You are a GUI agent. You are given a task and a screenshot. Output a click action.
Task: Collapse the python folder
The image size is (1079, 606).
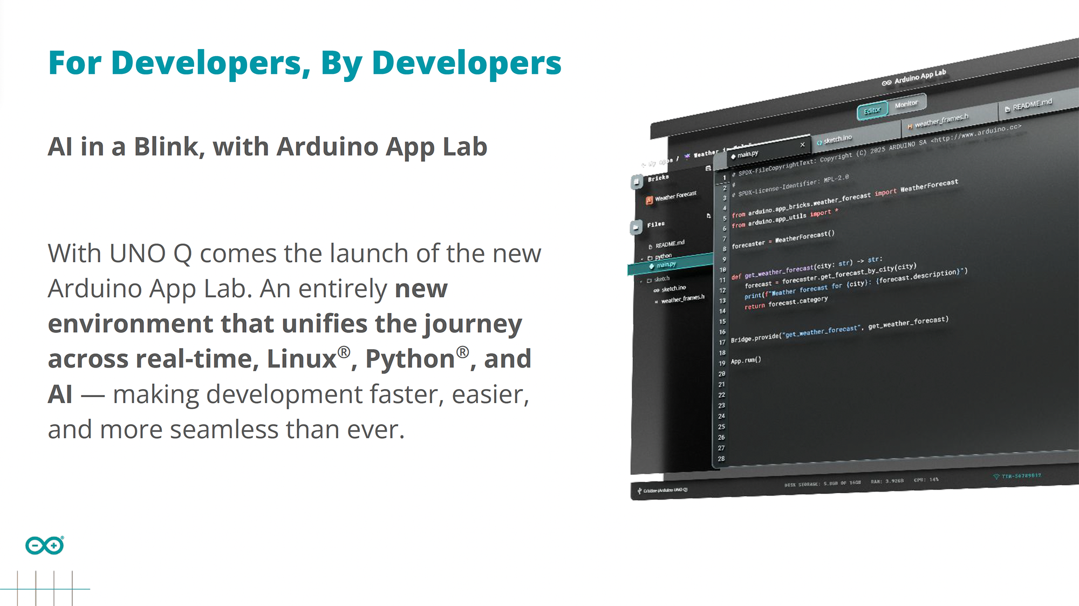click(x=642, y=258)
